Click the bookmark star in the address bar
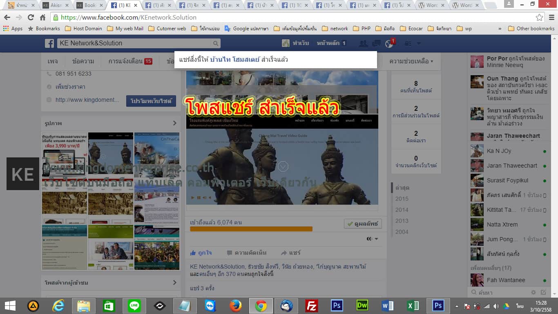Image resolution: width=558 pixels, height=314 pixels. 540,18
